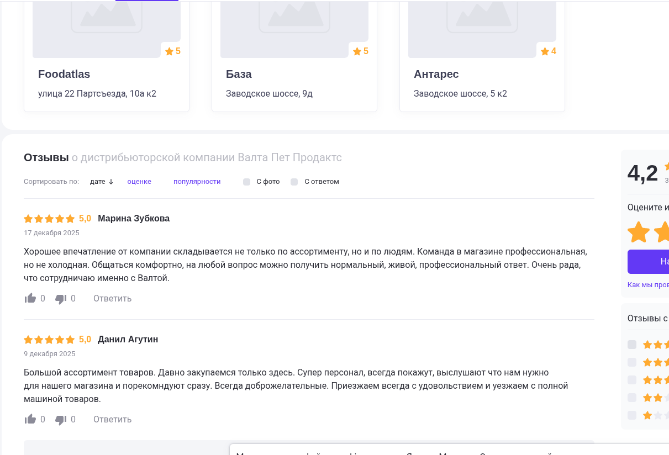669x455 pixels.
Task: Check the five-star reviews filter checkbox
Action: pos(632,345)
